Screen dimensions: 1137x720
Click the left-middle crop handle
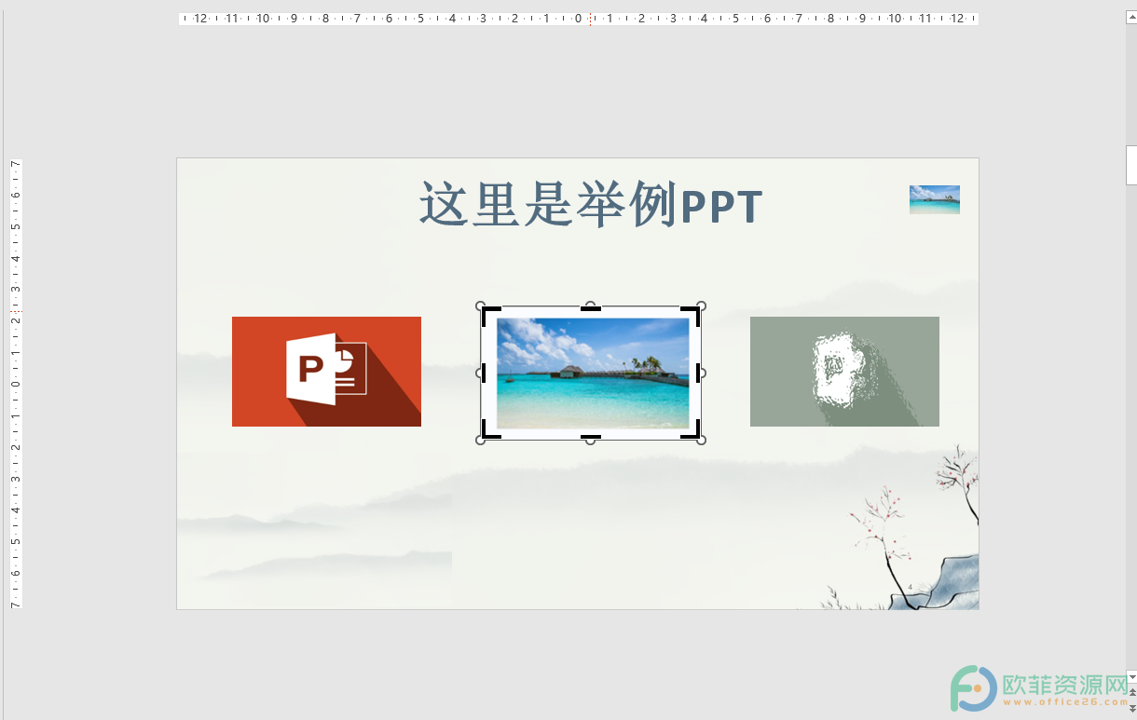coord(484,373)
